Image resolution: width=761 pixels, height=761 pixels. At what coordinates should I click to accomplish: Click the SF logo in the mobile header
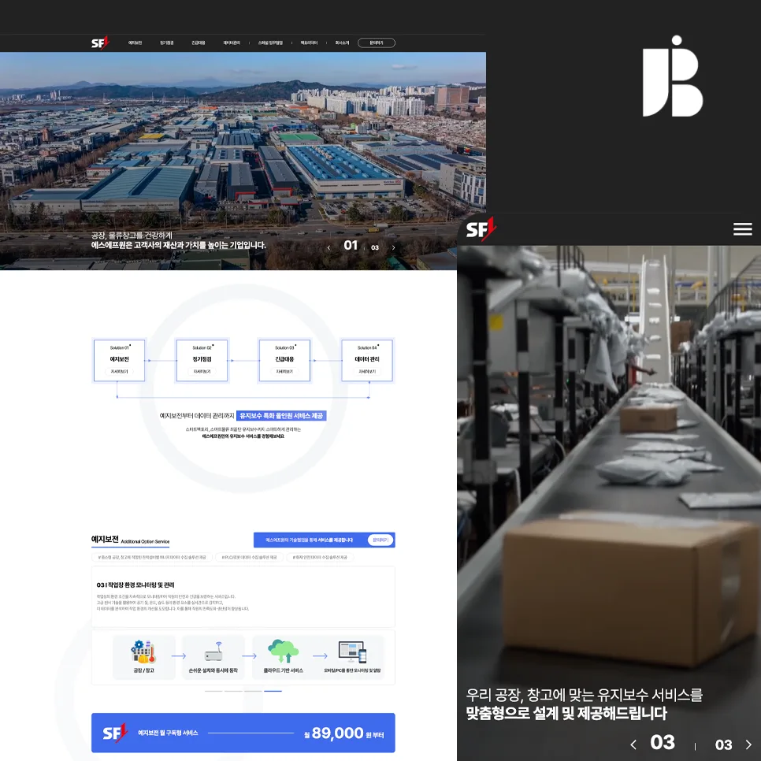point(481,228)
